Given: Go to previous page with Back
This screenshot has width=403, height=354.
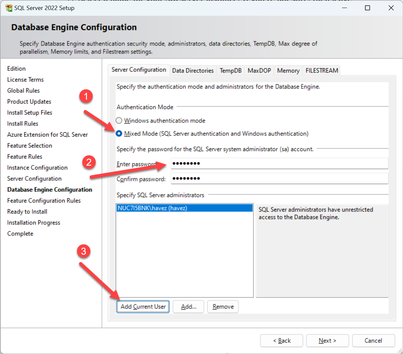Looking at the screenshot, I should pyautogui.click(x=282, y=341).
